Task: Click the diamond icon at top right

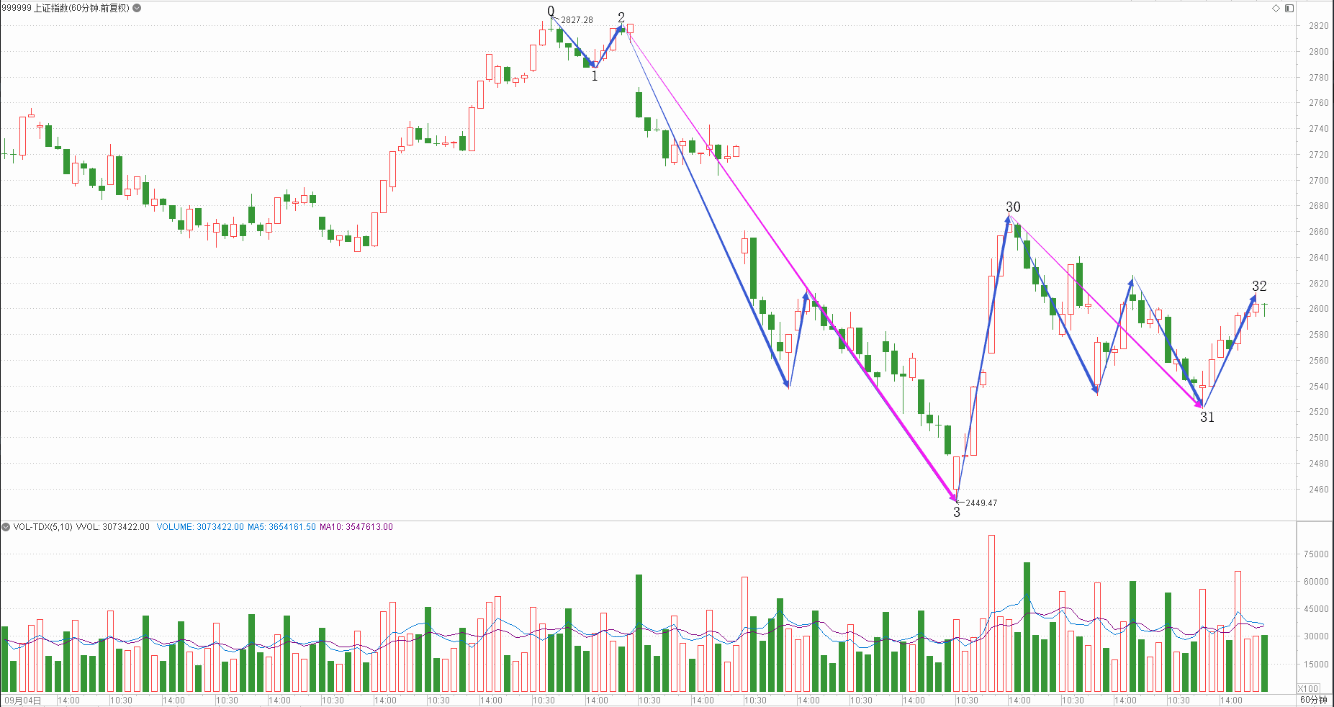Action: click(x=1276, y=8)
